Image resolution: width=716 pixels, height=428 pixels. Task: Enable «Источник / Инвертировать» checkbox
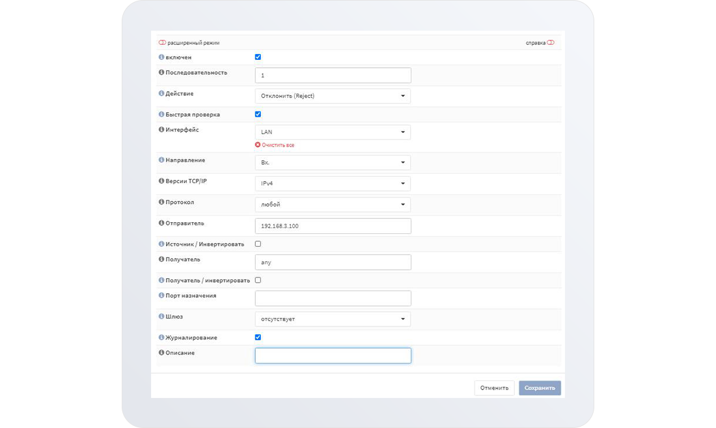click(258, 244)
